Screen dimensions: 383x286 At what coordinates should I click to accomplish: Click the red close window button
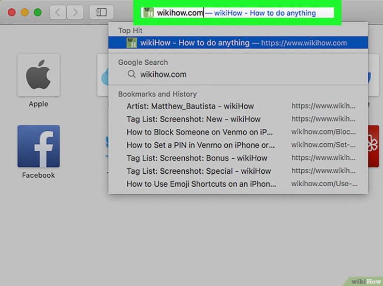pos(12,12)
